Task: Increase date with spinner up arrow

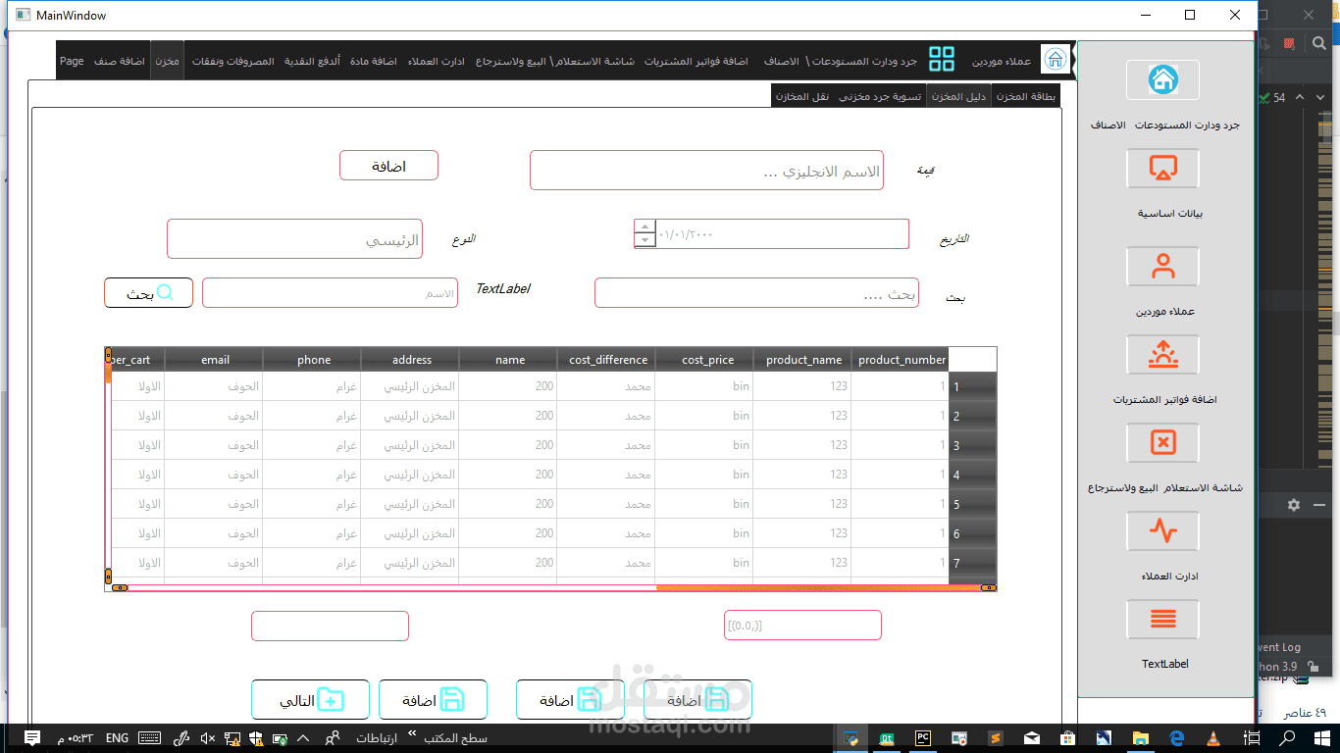Action: (644, 226)
